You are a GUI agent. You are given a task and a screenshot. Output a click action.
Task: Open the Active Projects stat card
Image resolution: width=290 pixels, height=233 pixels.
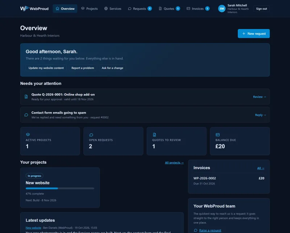(50, 141)
